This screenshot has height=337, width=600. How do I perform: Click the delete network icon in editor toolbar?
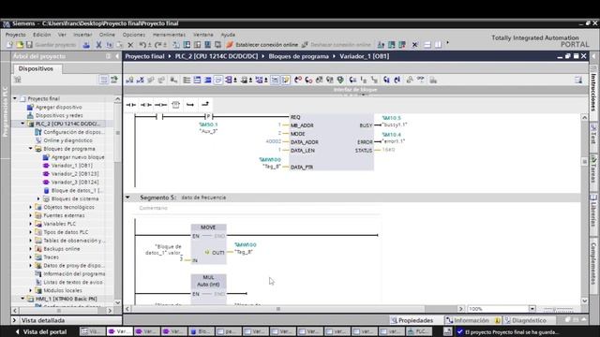pos(141,80)
